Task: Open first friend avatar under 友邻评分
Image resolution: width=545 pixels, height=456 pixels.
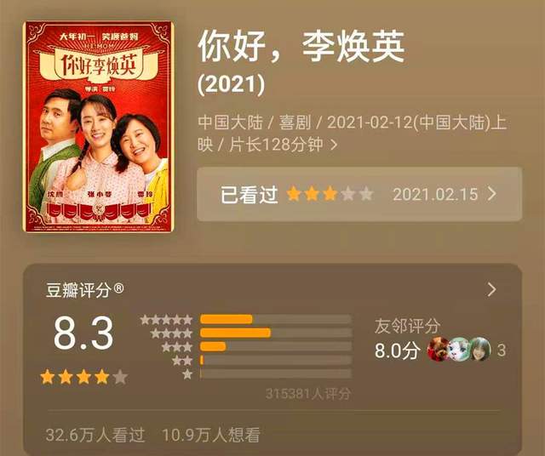Action: click(438, 349)
